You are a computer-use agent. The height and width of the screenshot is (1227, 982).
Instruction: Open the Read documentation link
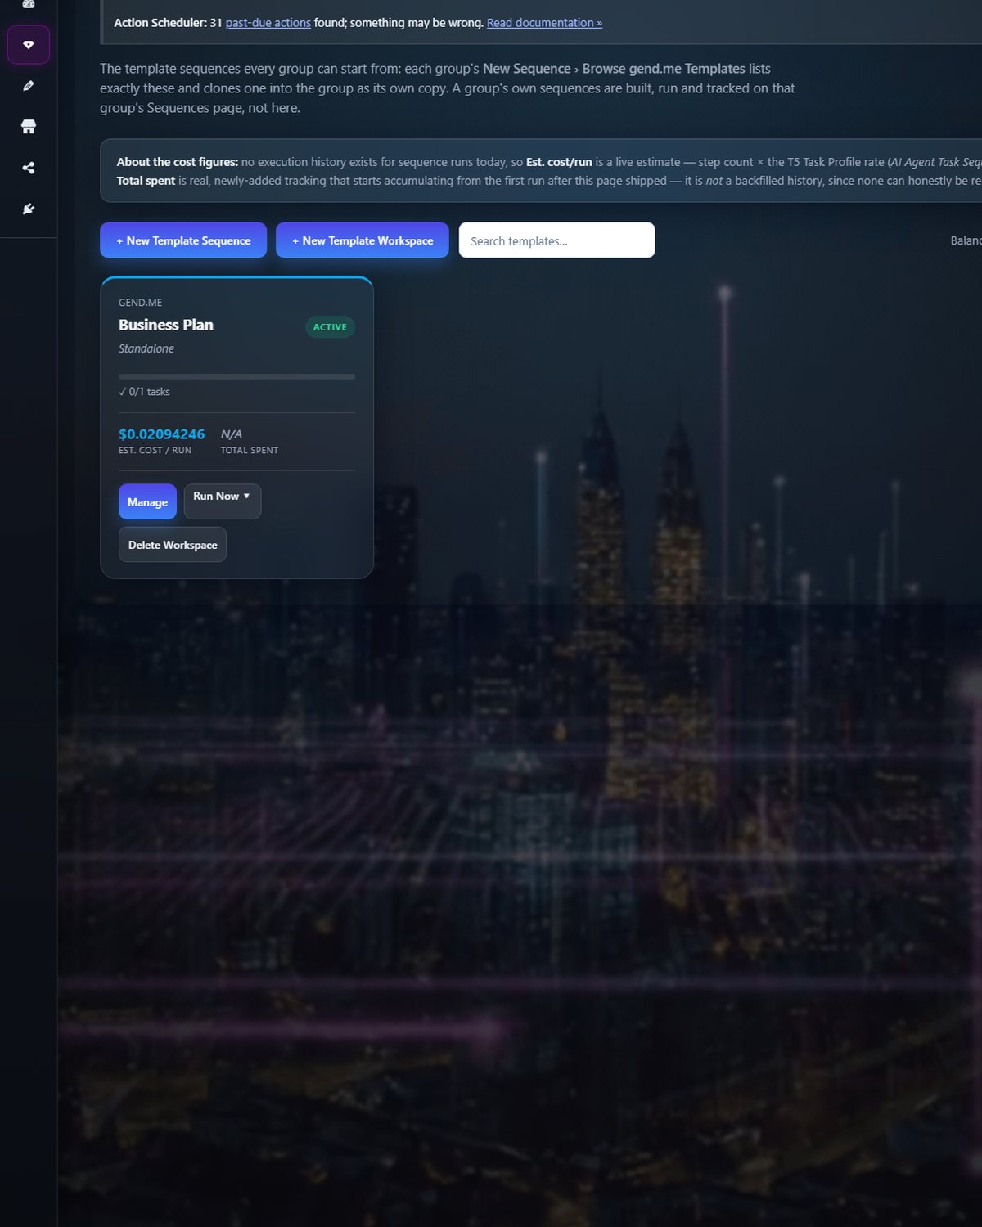pyautogui.click(x=544, y=23)
